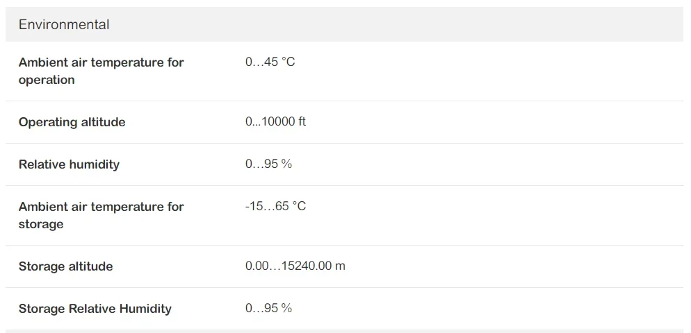Viewport: 691px width, 333px height.
Task: Click the Storage Relative Humidity table row
Action: [344, 309]
